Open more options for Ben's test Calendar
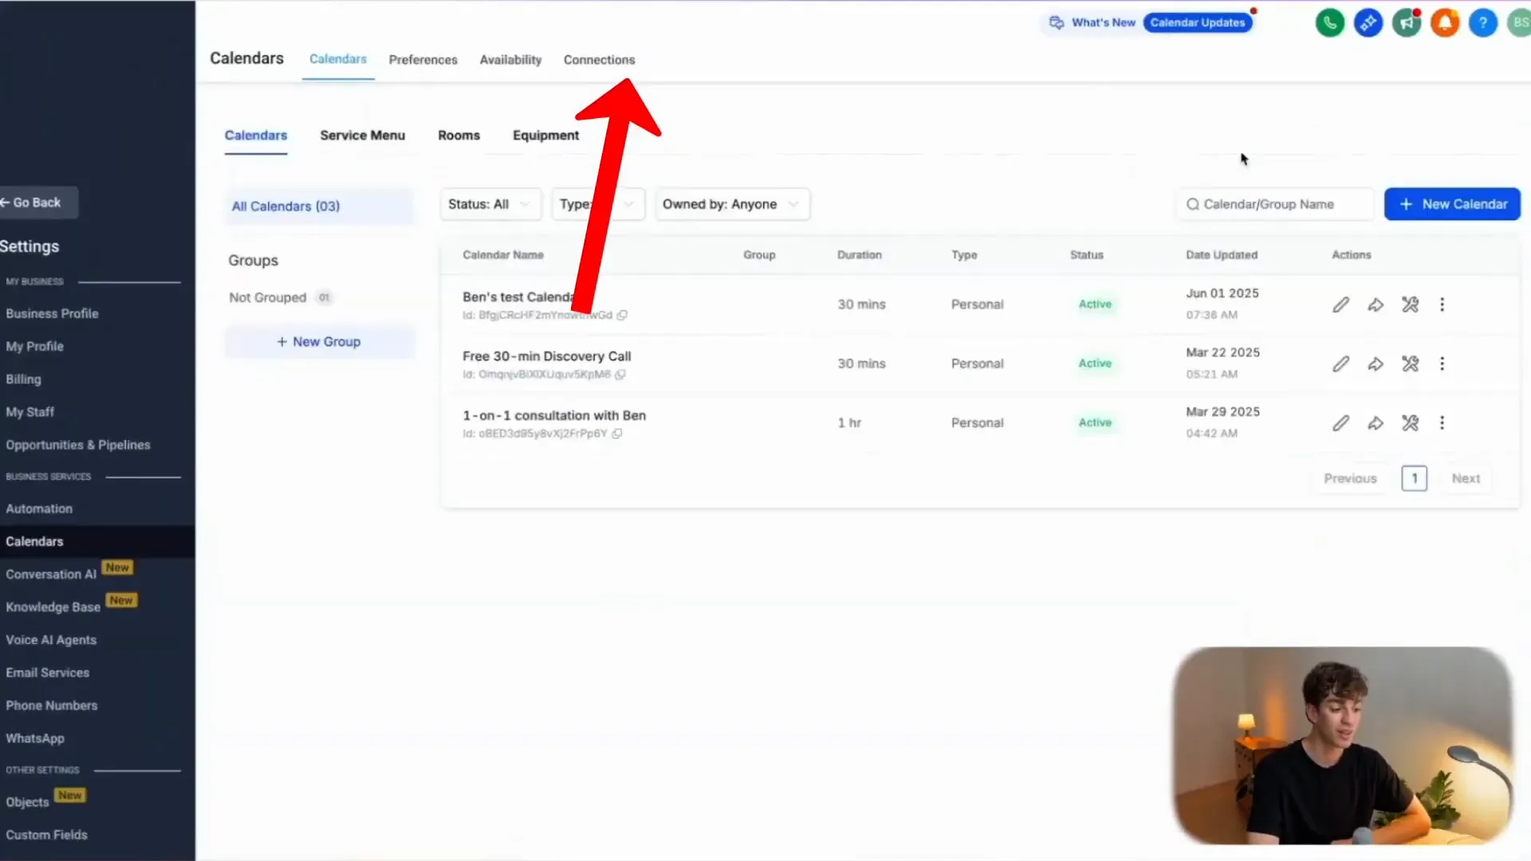 tap(1442, 305)
